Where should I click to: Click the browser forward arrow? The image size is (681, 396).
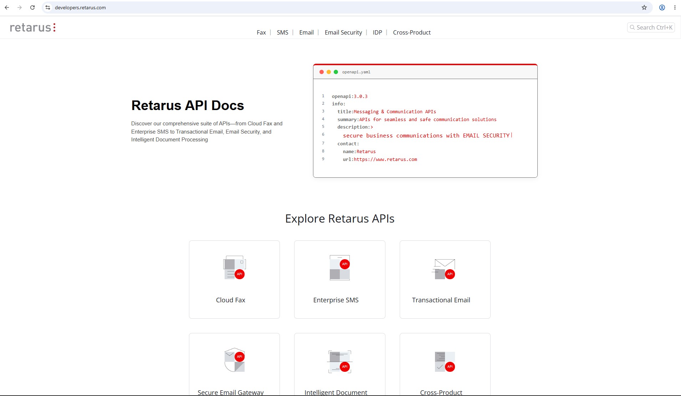click(20, 7)
